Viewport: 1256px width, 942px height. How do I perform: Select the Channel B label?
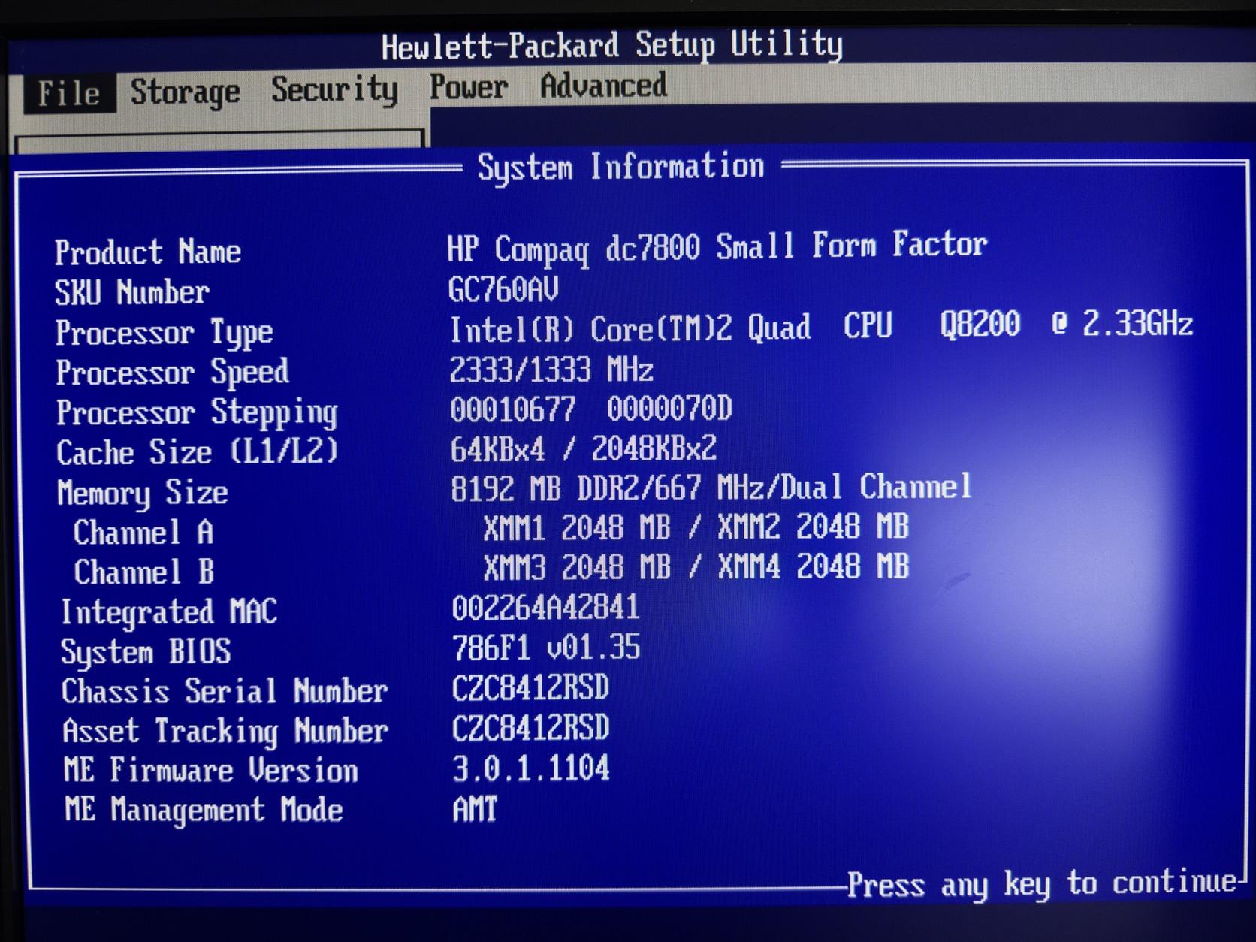144,572
